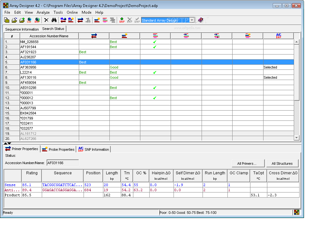Click the panel splitter collapse arrows
Image resolution: width=319 pixels, height=232 pixels.
[x=7, y=143]
